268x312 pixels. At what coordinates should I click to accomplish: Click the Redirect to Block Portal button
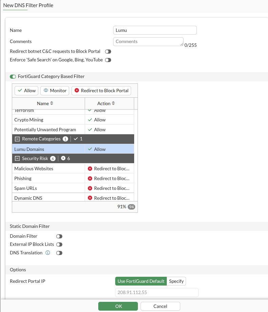101,91
